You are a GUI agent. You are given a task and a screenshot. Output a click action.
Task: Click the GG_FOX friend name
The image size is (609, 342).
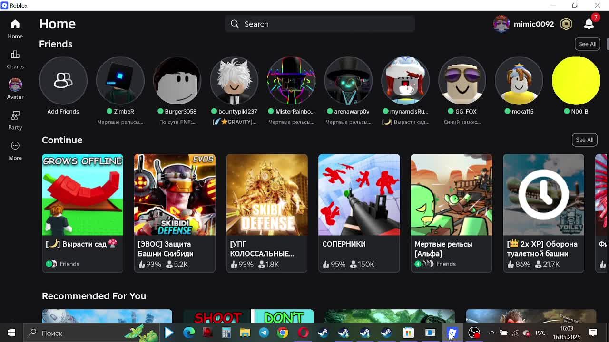coord(466,112)
